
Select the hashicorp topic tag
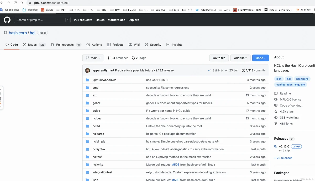point(302,79)
